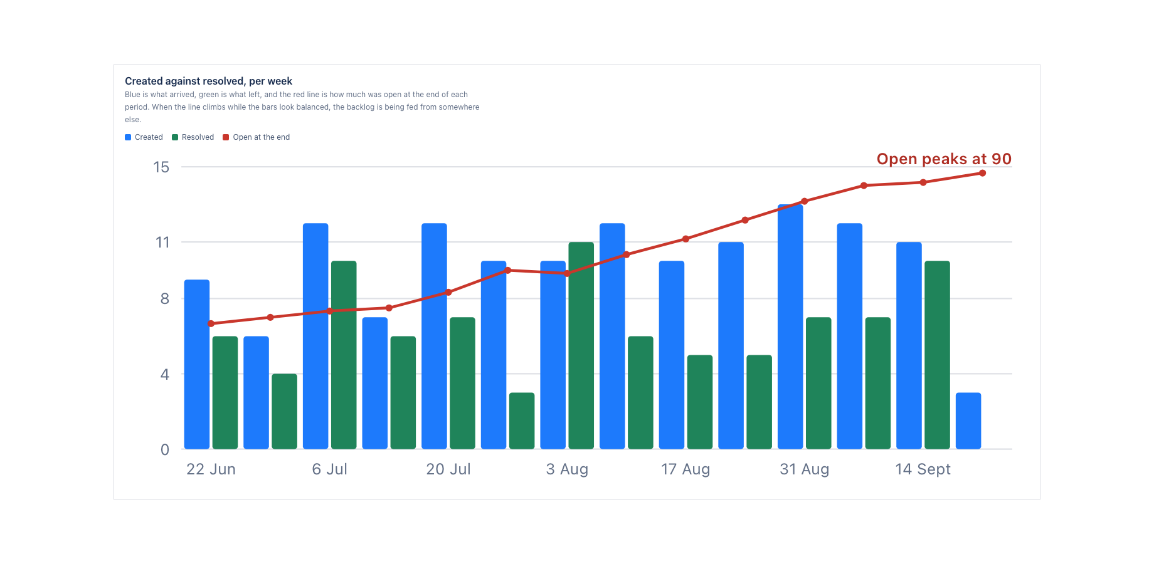Click the 14 Sept x-axis label
The height and width of the screenshot is (564, 1154).
[x=923, y=469]
